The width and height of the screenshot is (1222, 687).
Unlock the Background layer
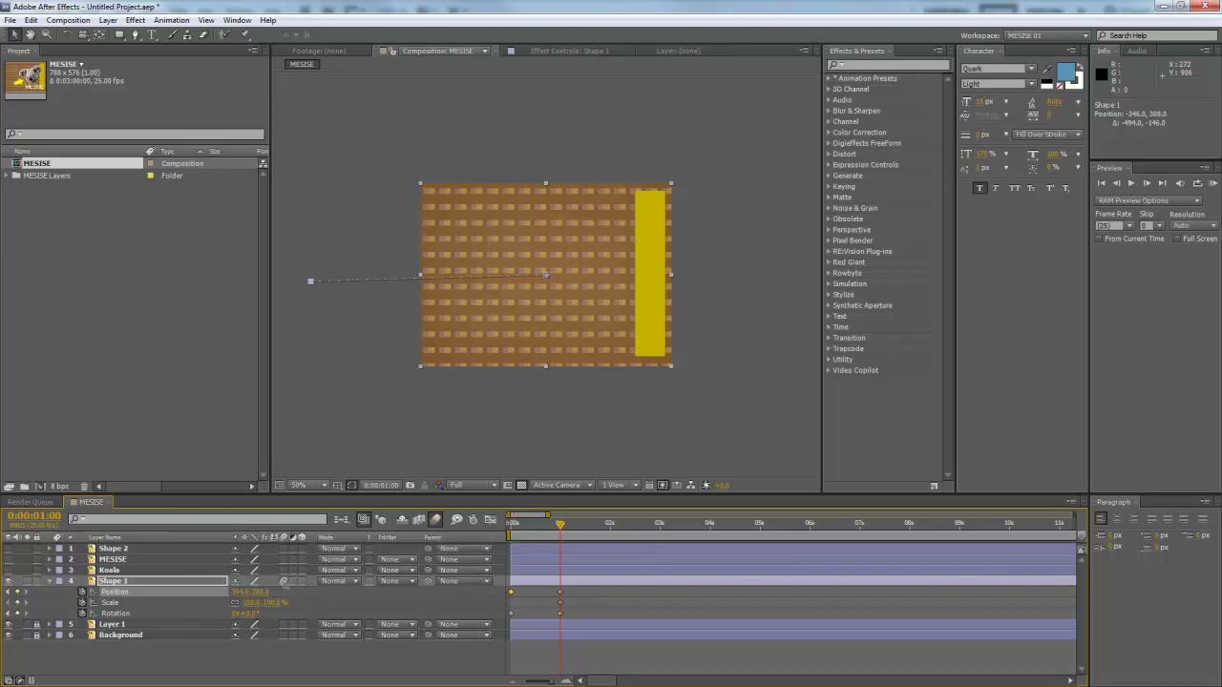[x=36, y=635]
